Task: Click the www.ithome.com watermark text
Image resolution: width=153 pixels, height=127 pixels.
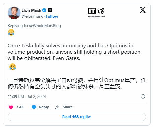Action: [x=96, y=17]
